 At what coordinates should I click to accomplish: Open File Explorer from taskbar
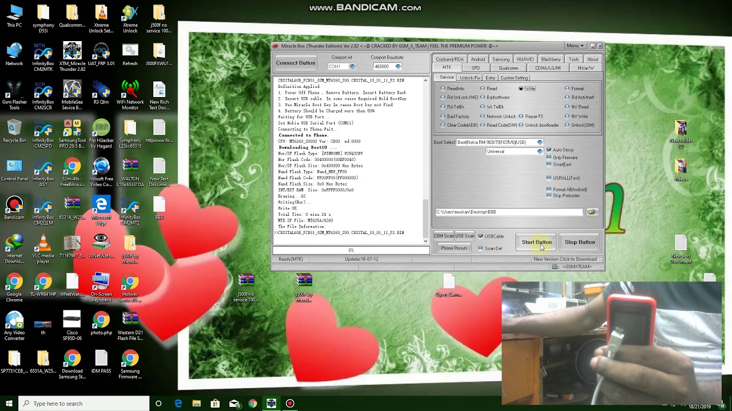(196, 404)
